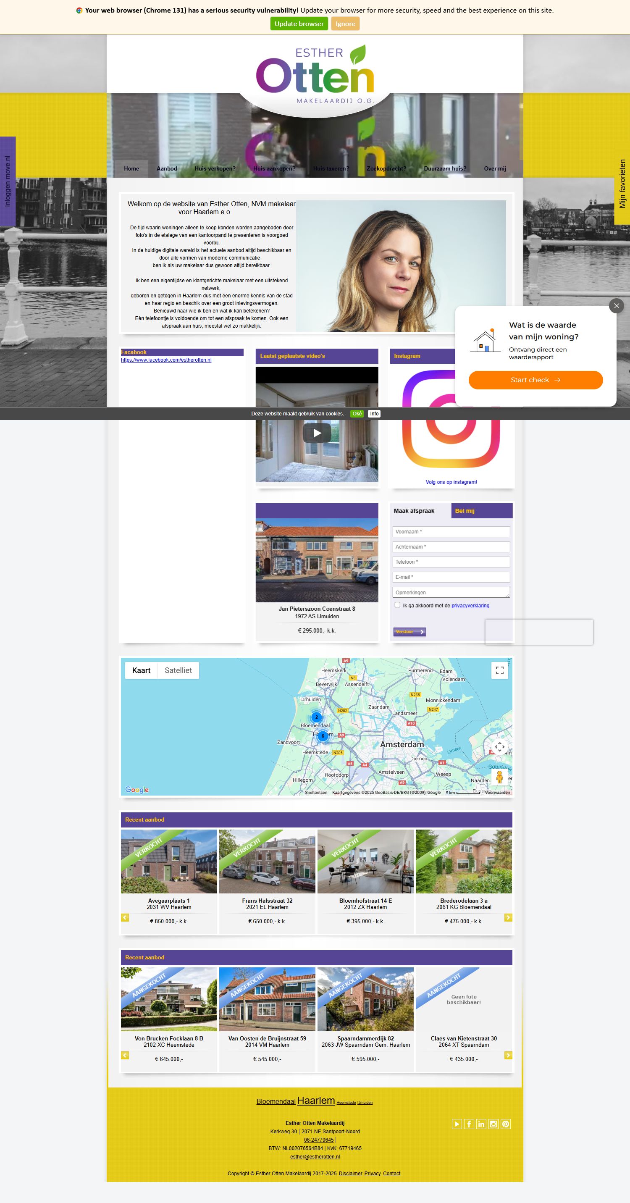Play the latest posted video
The height and width of the screenshot is (1203, 630).
pos(317,433)
